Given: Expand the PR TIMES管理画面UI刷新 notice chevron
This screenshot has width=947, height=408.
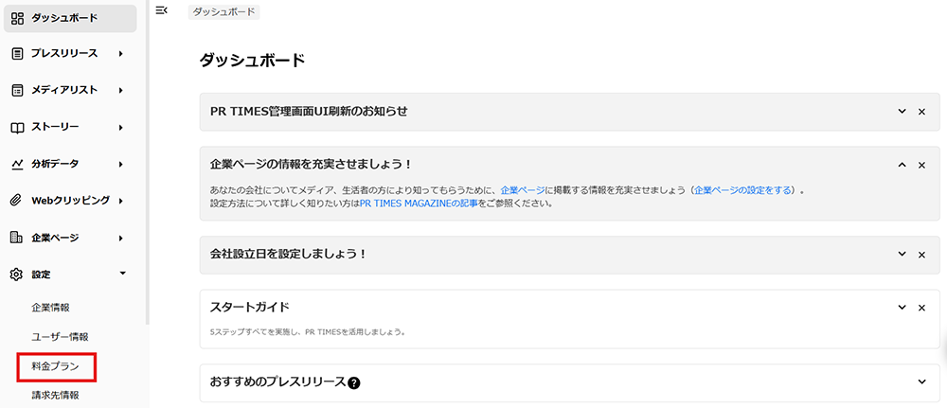Looking at the screenshot, I should tap(902, 112).
